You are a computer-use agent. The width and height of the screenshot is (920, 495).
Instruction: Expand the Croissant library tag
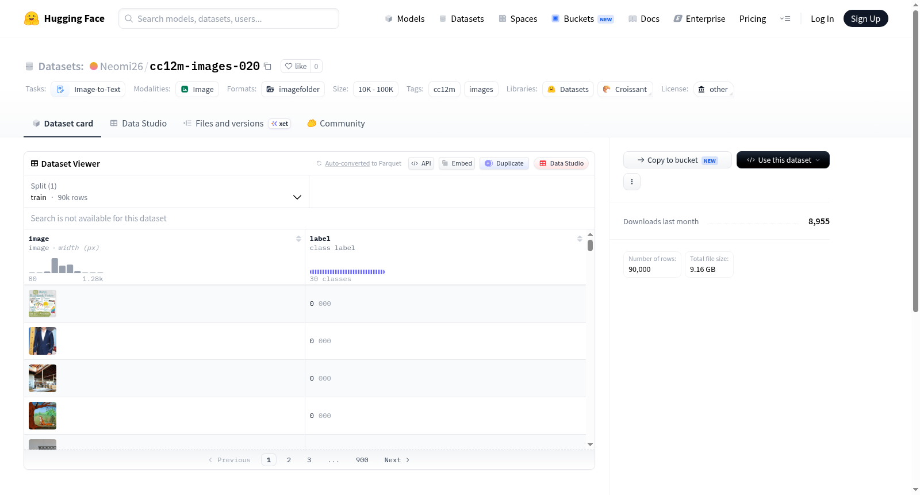pyautogui.click(x=625, y=89)
